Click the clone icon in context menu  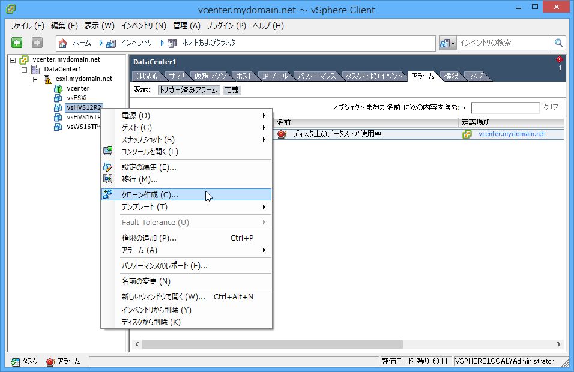(107, 194)
